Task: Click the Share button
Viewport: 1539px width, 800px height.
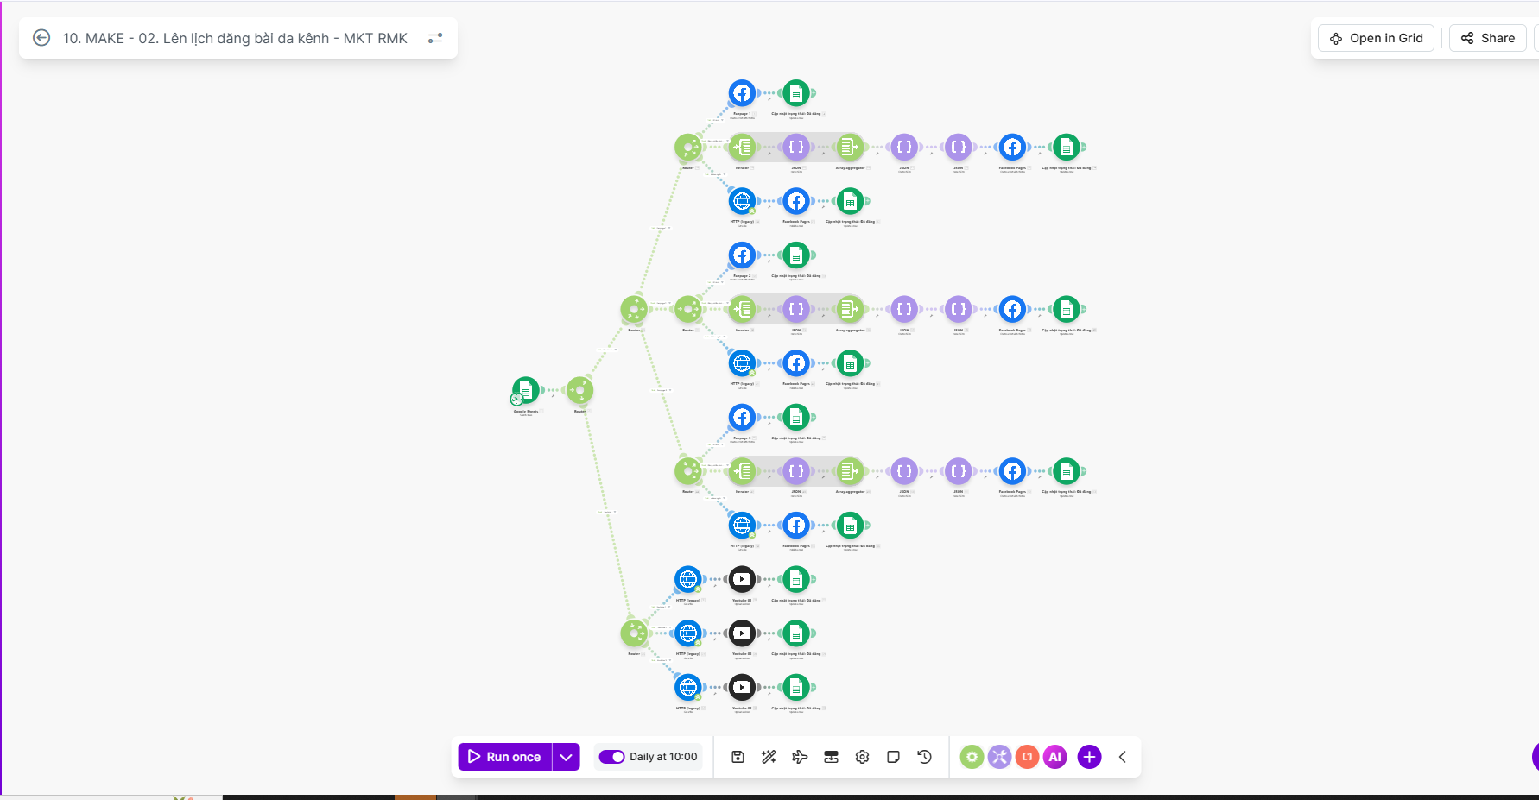Action: tap(1487, 38)
